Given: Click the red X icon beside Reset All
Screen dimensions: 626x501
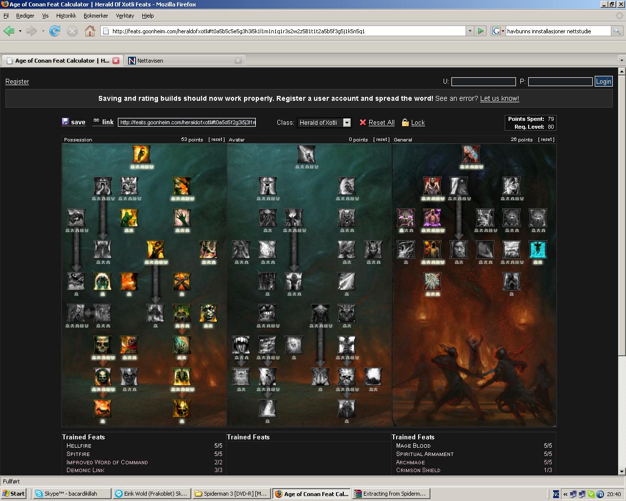Looking at the screenshot, I should 363,122.
